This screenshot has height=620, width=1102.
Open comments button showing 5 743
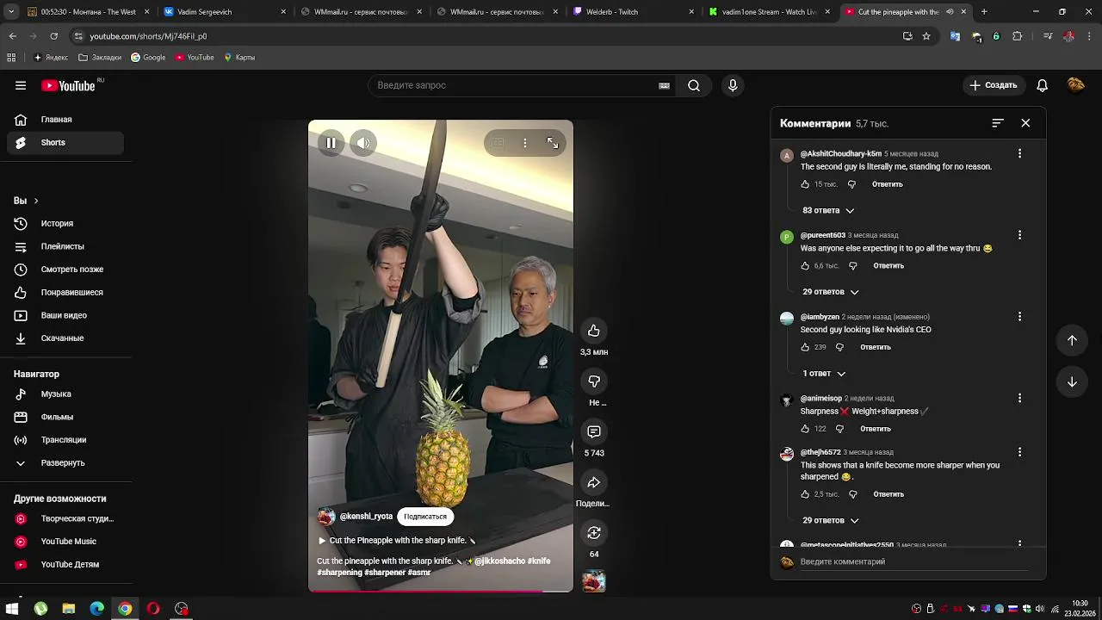594,431
